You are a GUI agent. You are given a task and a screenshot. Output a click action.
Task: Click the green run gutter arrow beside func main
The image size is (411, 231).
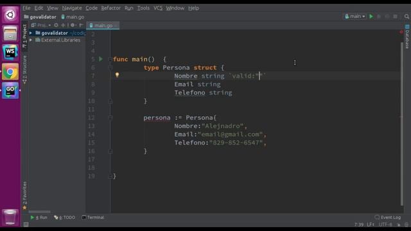point(101,59)
